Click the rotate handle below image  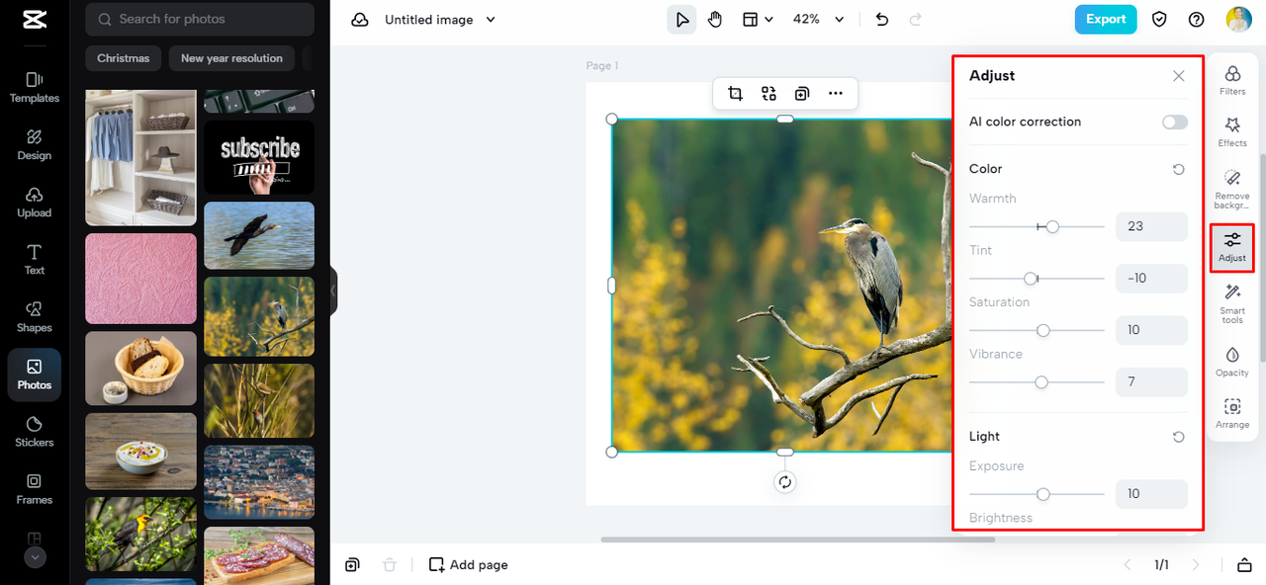click(x=785, y=482)
